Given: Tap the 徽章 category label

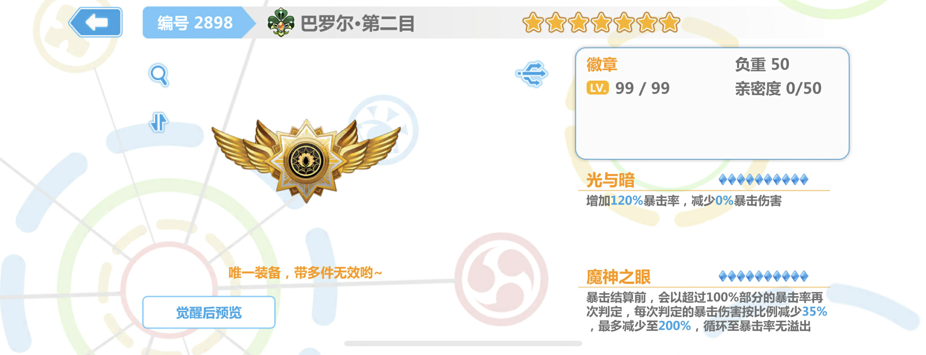Looking at the screenshot, I should pyautogui.click(x=602, y=65).
